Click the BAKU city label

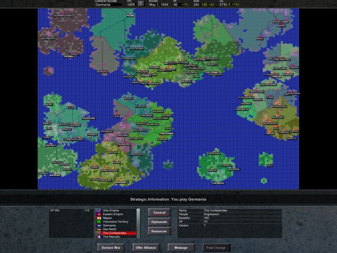tap(260, 39)
